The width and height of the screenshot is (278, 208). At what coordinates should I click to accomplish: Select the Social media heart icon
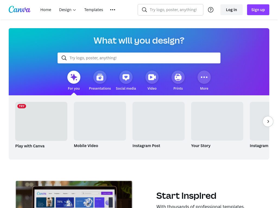(126, 77)
